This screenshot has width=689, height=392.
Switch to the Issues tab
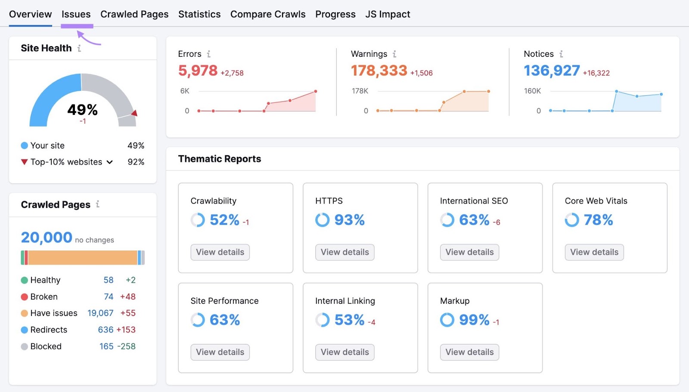click(x=76, y=14)
